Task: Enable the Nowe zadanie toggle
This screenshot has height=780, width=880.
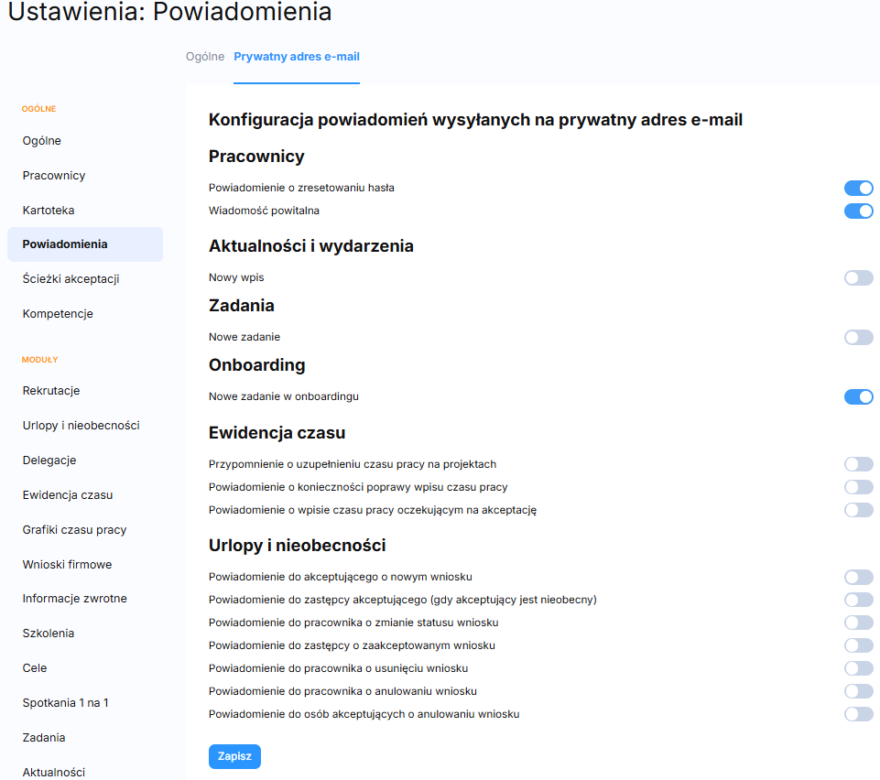Action: click(858, 338)
